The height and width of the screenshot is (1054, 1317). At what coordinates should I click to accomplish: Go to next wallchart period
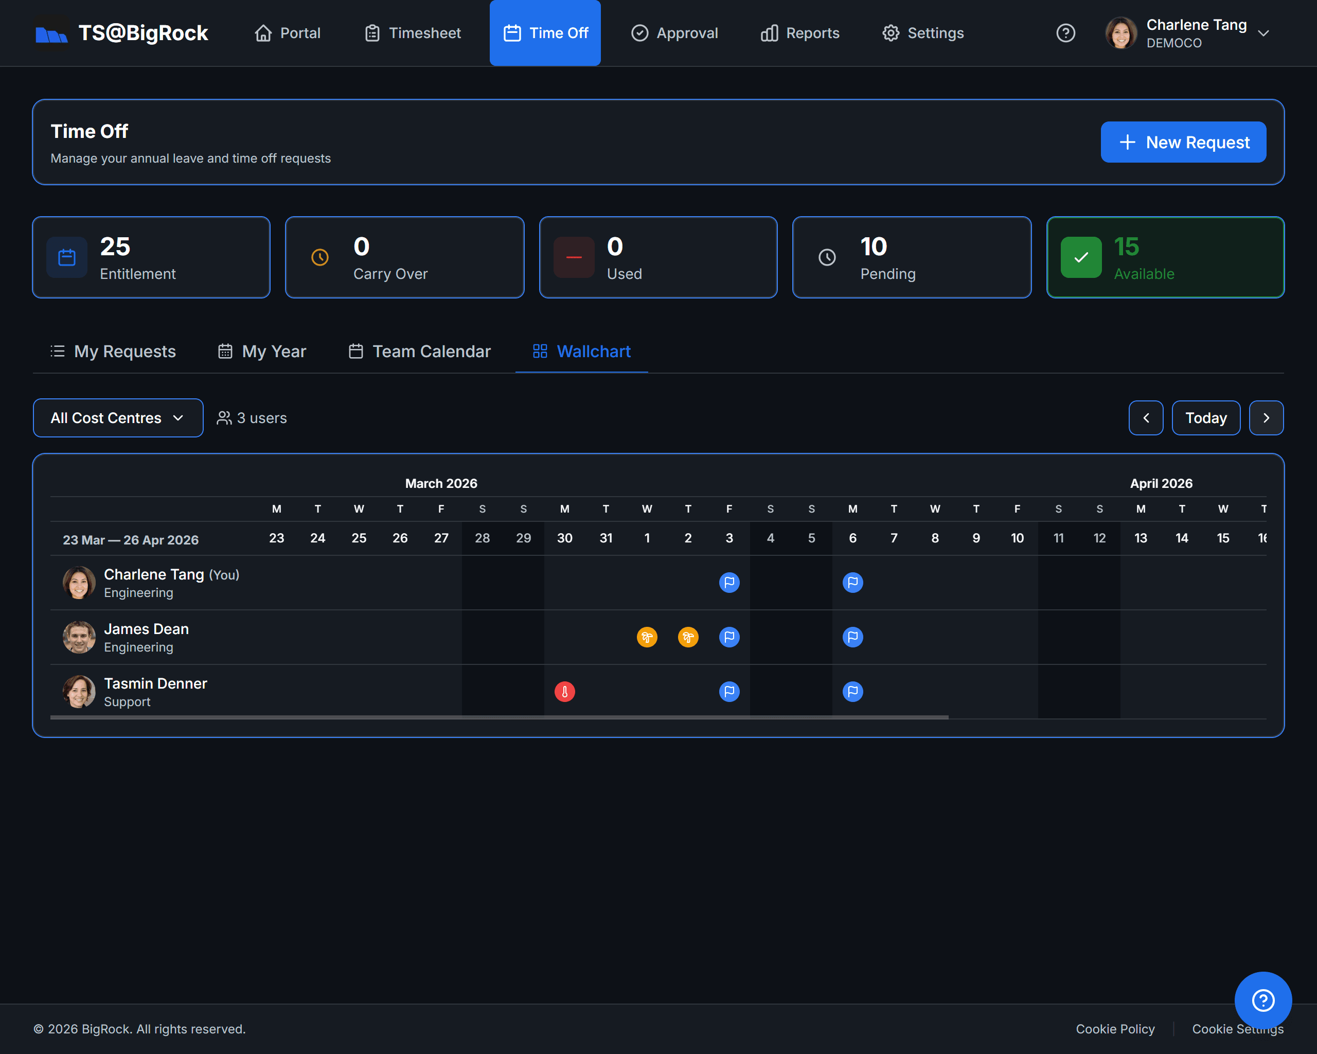point(1266,418)
